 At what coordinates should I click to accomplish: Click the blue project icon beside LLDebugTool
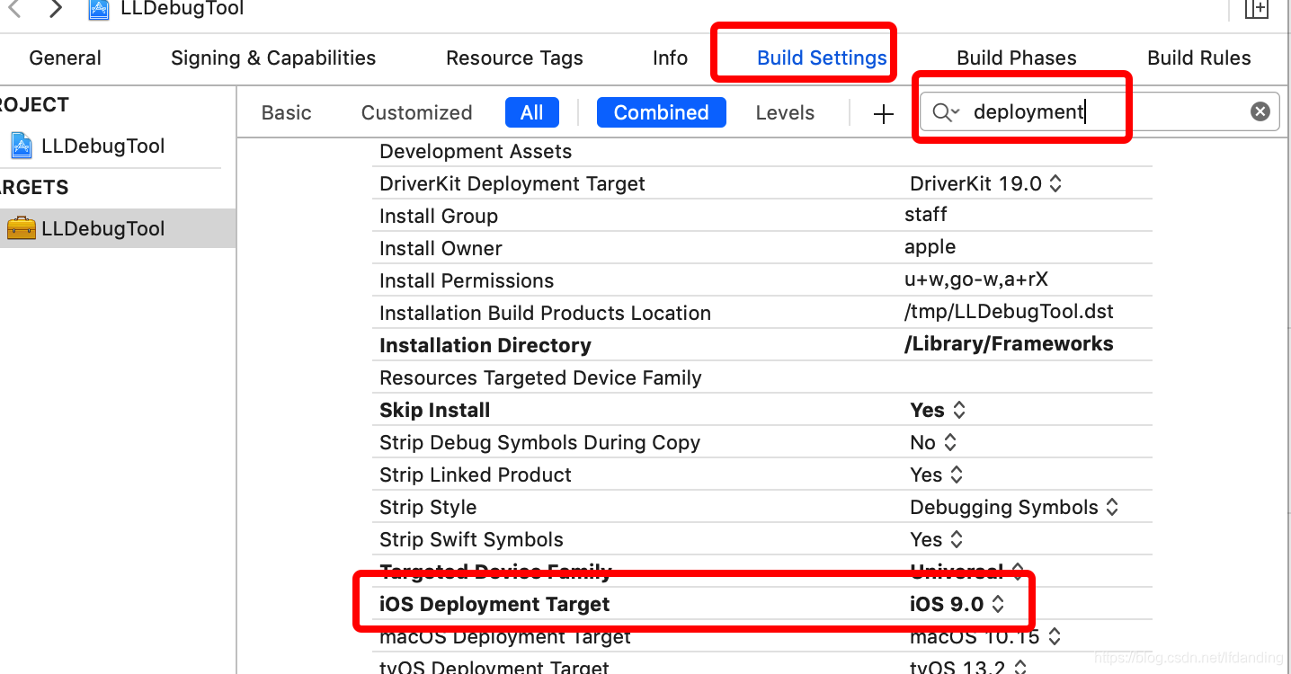pyautogui.click(x=22, y=146)
